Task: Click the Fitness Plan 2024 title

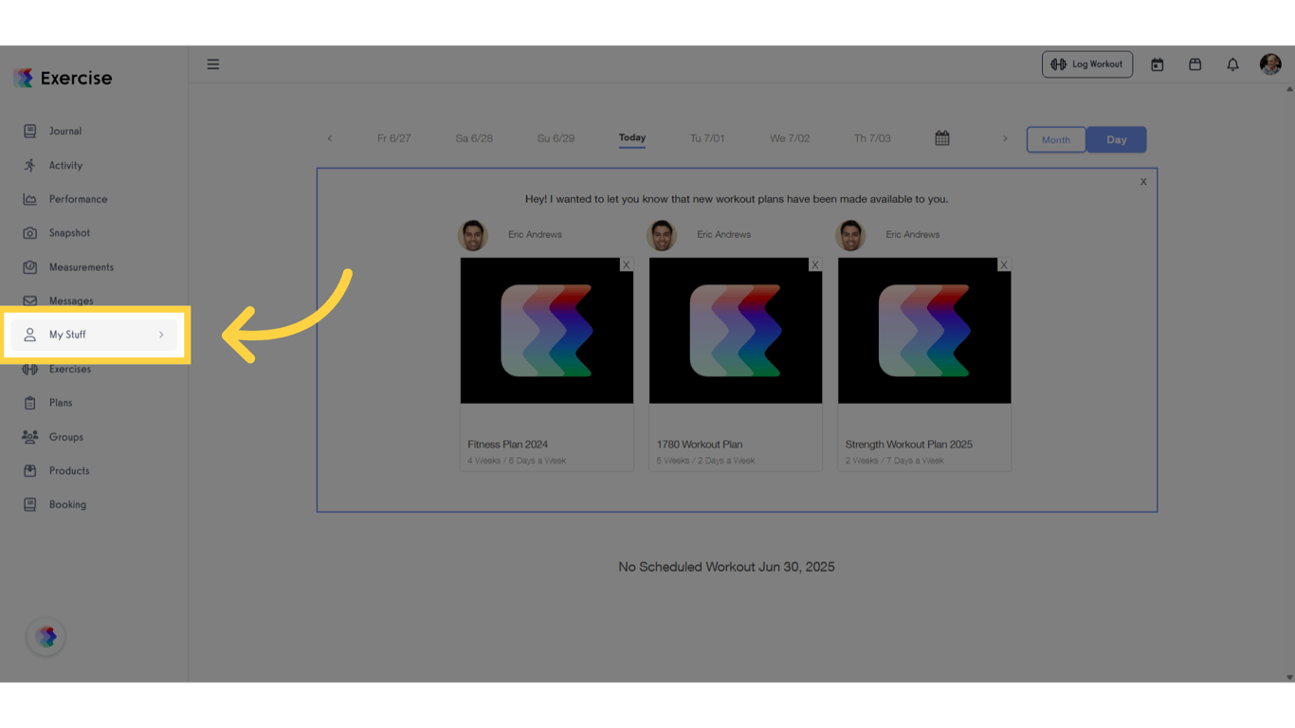Action: [x=507, y=445]
